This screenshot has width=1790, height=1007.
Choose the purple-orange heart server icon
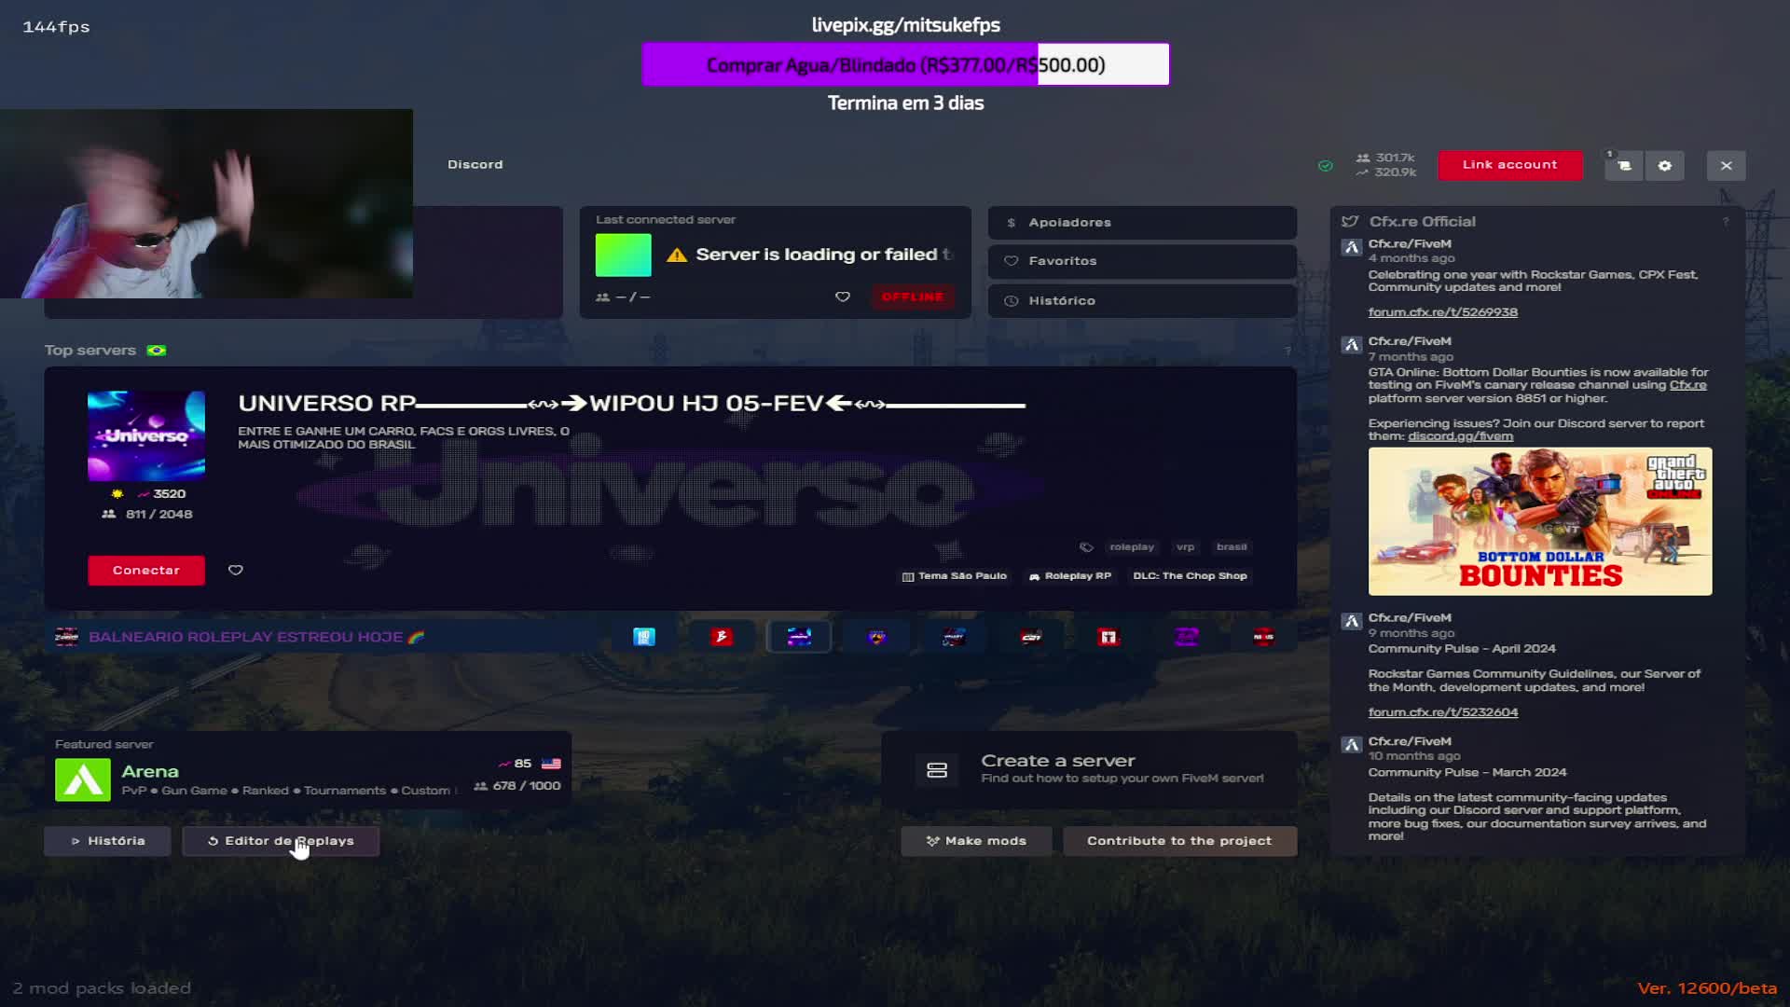tap(876, 637)
